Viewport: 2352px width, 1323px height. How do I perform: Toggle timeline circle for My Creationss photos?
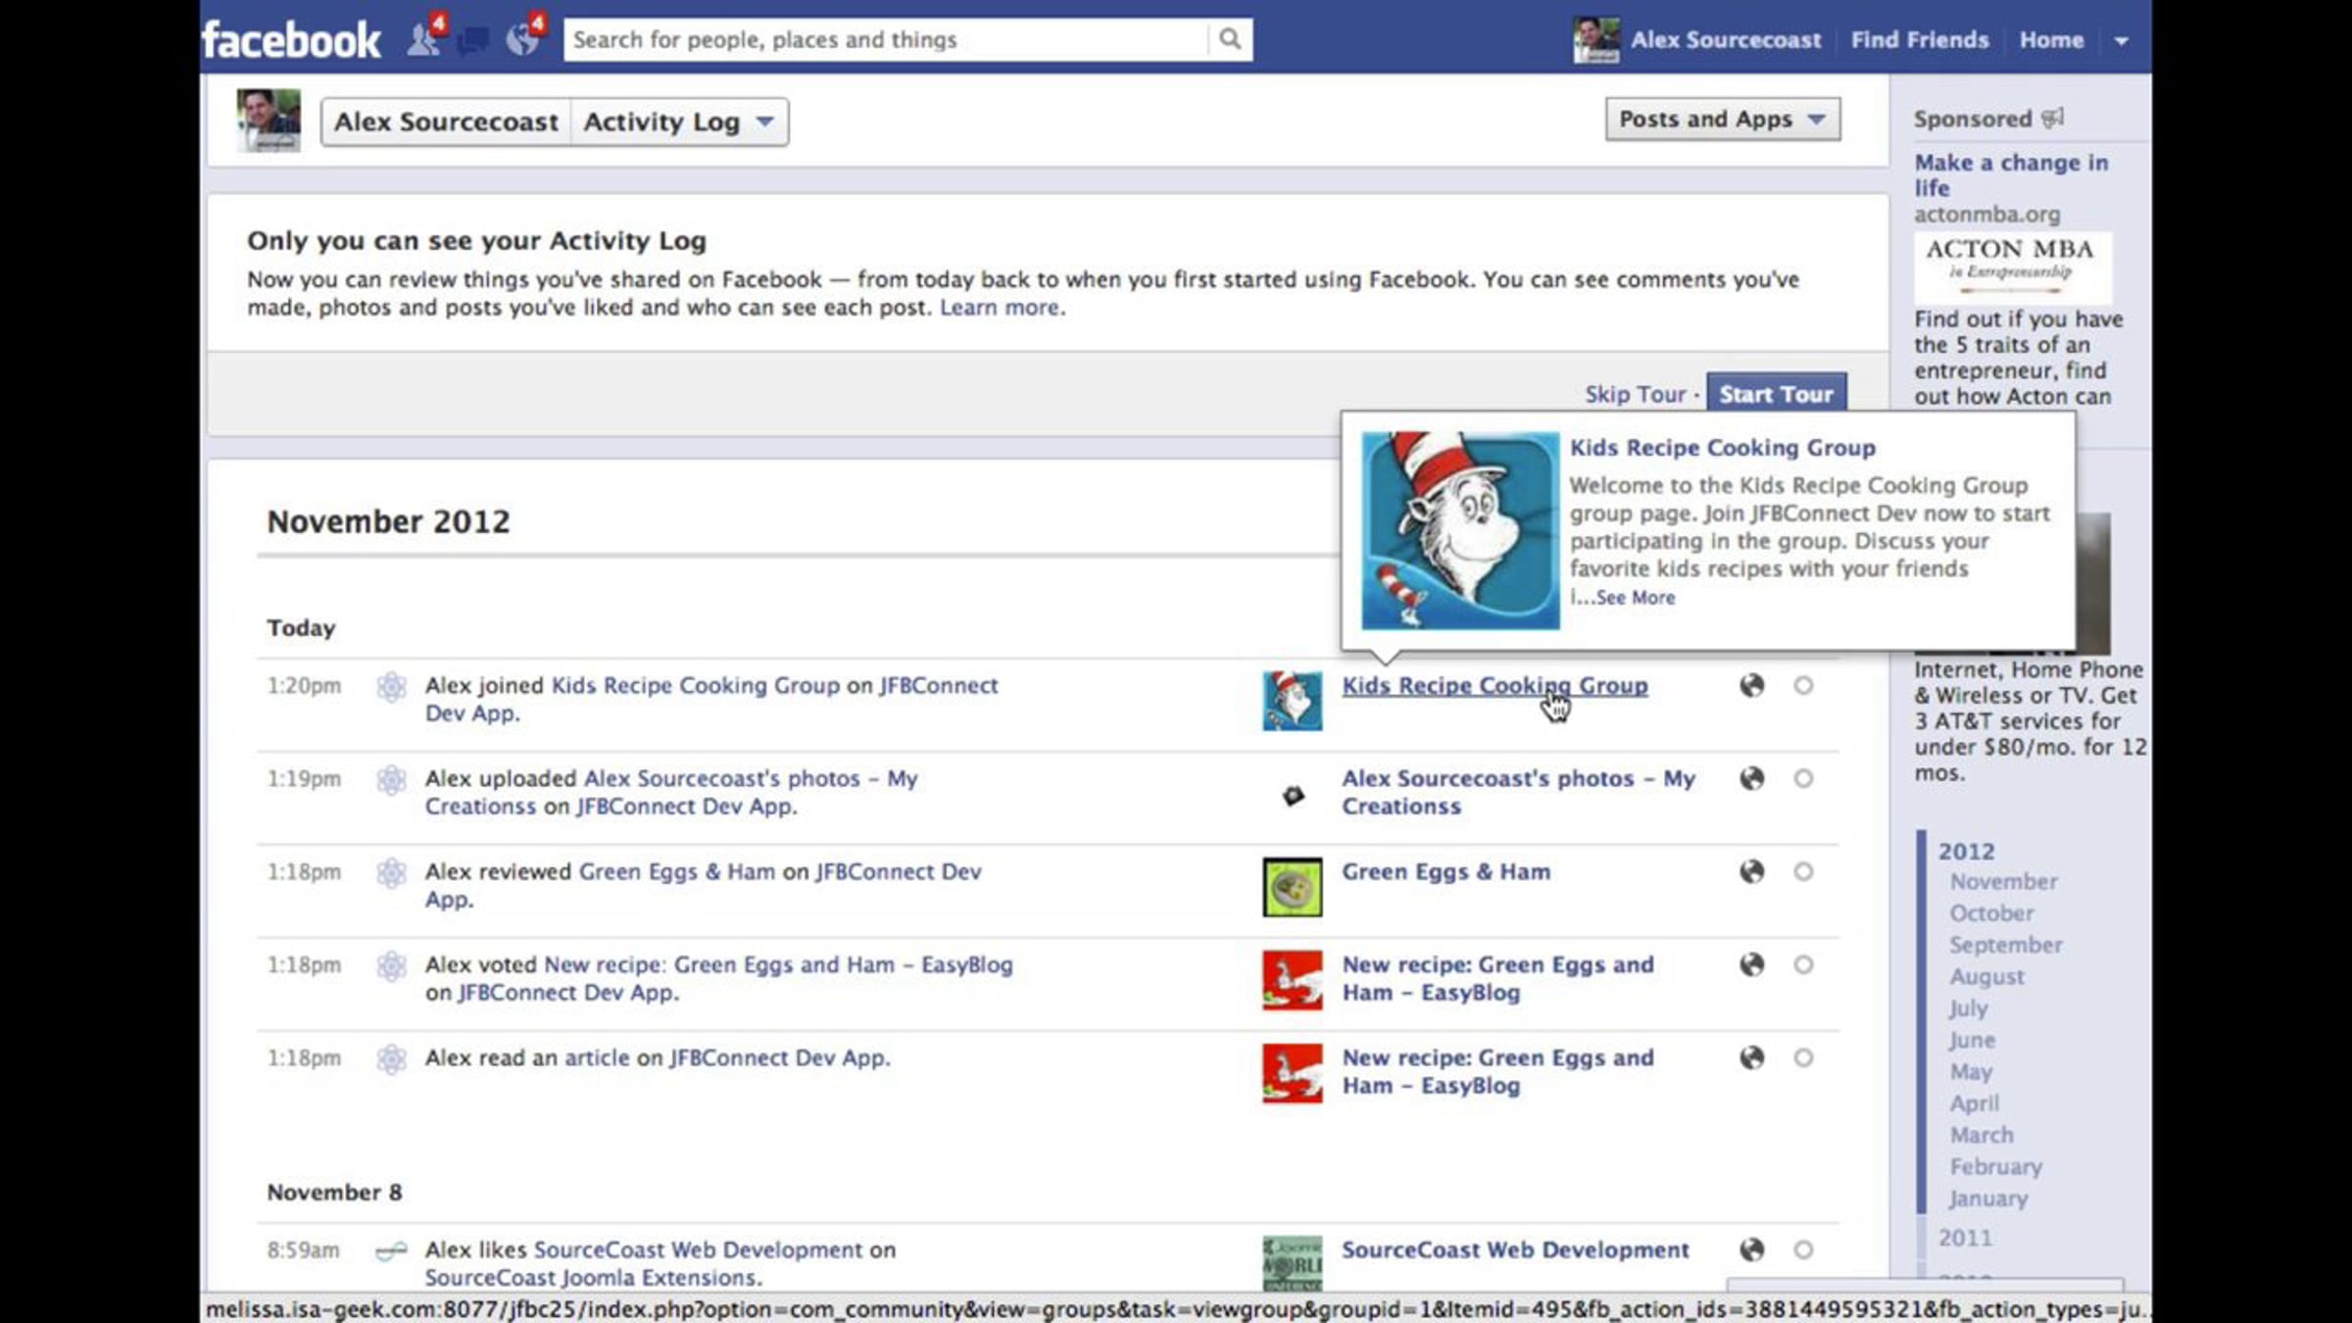click(1803, 778)
